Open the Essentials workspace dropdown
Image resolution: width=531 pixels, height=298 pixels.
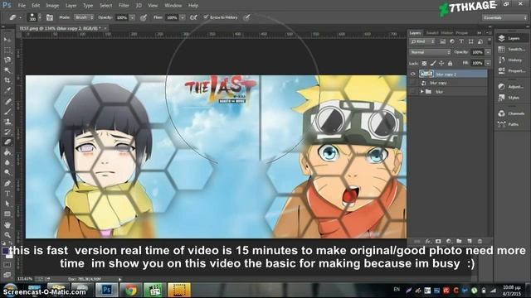pyautogui.click(x=504, y=17)
